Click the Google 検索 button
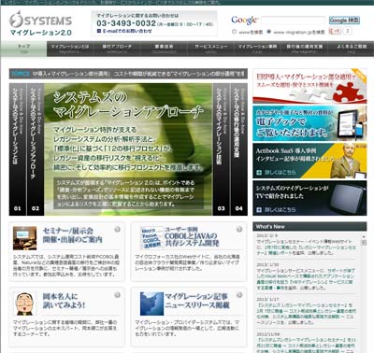This screenshot has height=353, width=374. (x=344, y=21)
